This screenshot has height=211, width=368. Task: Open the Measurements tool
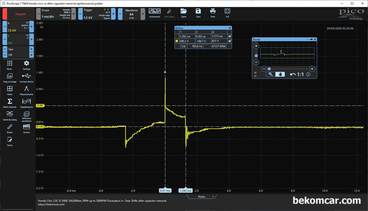pyautogui.click(x=26, y=90)
